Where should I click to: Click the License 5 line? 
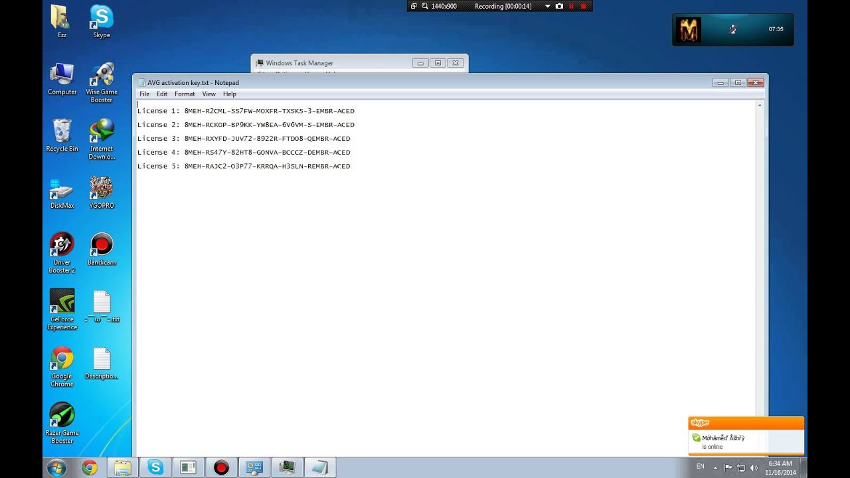[x=244, y=166]
